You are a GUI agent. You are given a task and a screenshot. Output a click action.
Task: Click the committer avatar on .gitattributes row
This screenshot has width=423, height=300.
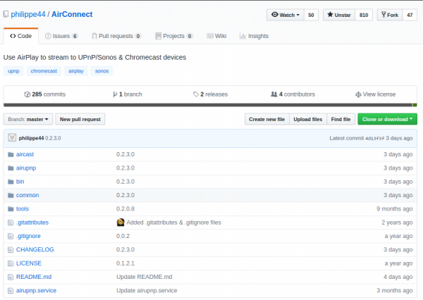tap(121, 223)
